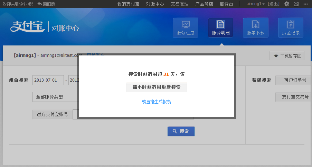Click the 回旧版 return arrow link
This screenshot has height=167, width=312.
coord(46,4)
